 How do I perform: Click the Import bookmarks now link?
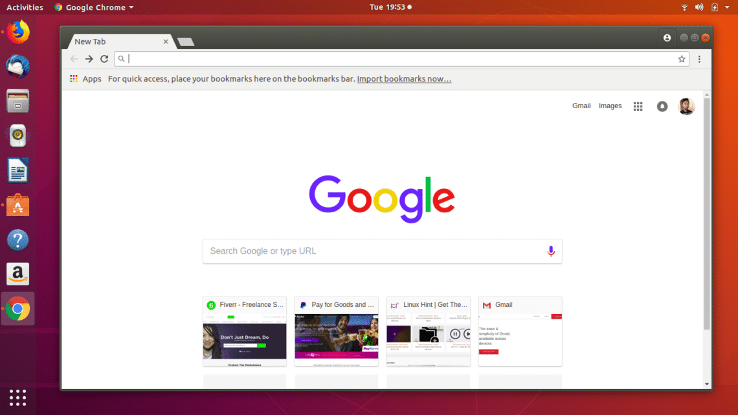coord(404,78)
